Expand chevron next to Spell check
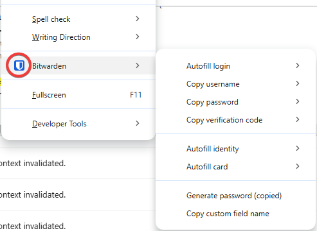 click(x=138, y=19)
